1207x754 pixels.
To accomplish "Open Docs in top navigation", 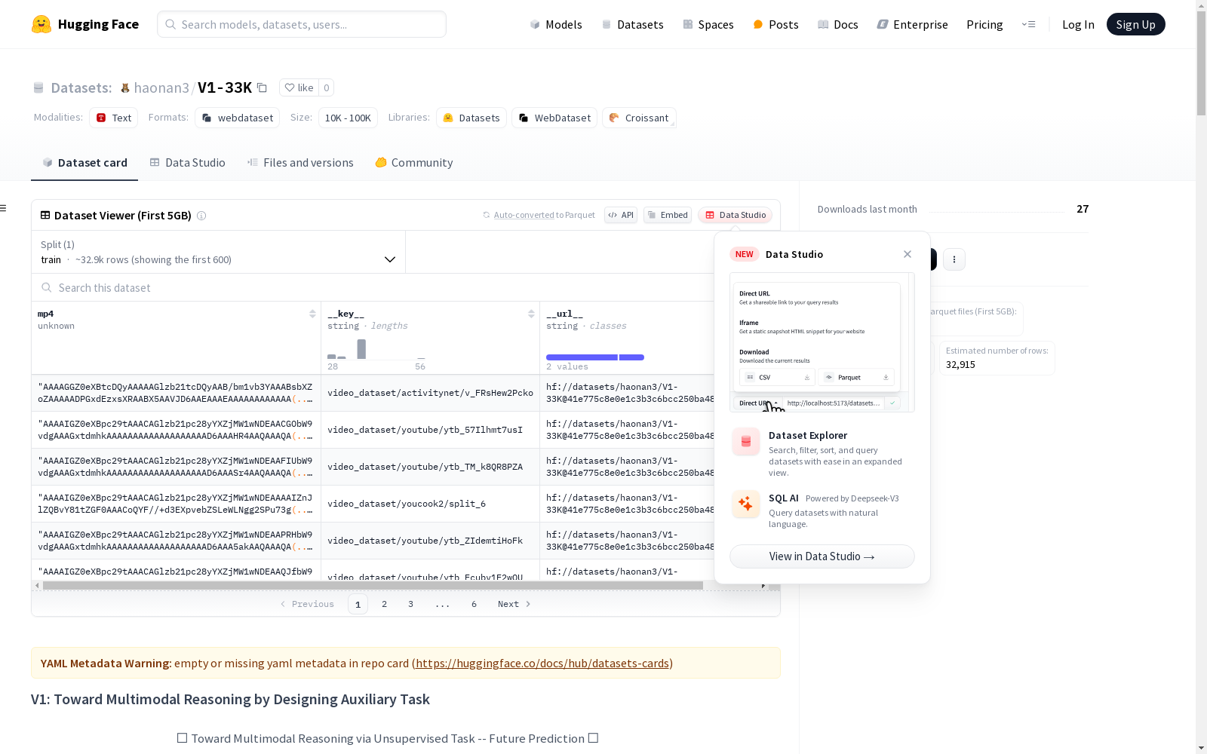I will tap(838, 24).
